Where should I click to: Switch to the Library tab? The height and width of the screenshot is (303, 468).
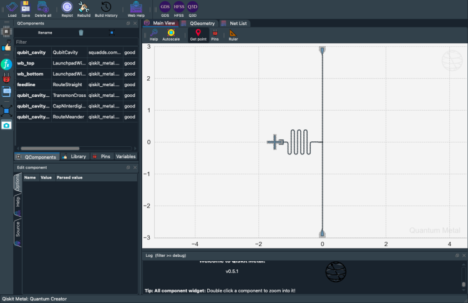click(75, 157)
